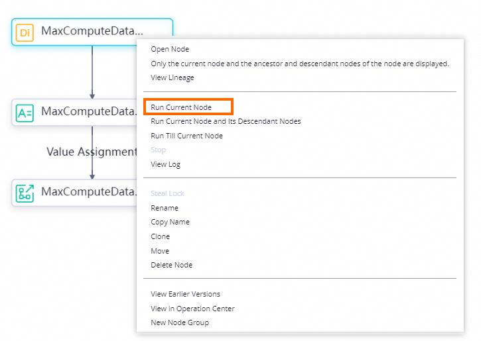Select the bottom MaxComputeData node label

pos(89,191)
